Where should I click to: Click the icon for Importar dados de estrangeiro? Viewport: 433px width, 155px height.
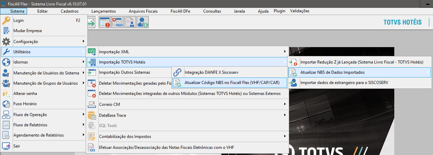(293, 83)
